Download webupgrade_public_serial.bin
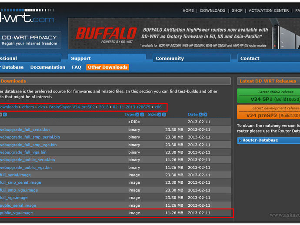The width and height of the screenshot is (300, 225). click(27, 160)
